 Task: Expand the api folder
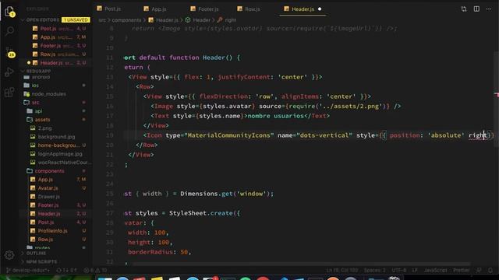38,111
